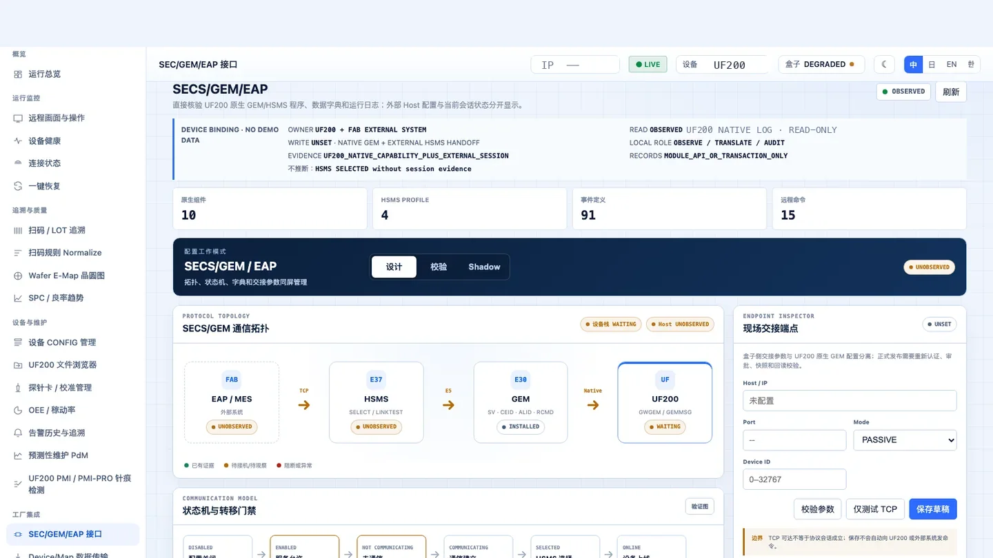Click the 设备栈 WAITING badge
The image size is (993, 558).
[610, 324]
